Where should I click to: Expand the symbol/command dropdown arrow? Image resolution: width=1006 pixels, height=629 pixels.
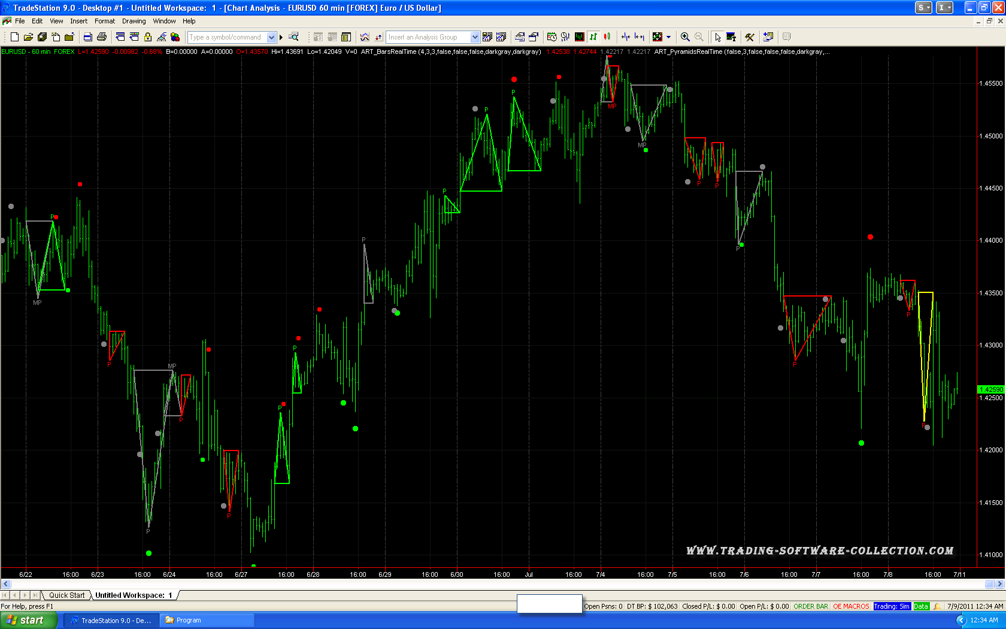[x=271, y=37]
